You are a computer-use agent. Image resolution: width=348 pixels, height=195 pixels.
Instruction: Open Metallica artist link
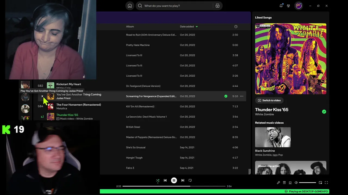(x=61, y=109)
